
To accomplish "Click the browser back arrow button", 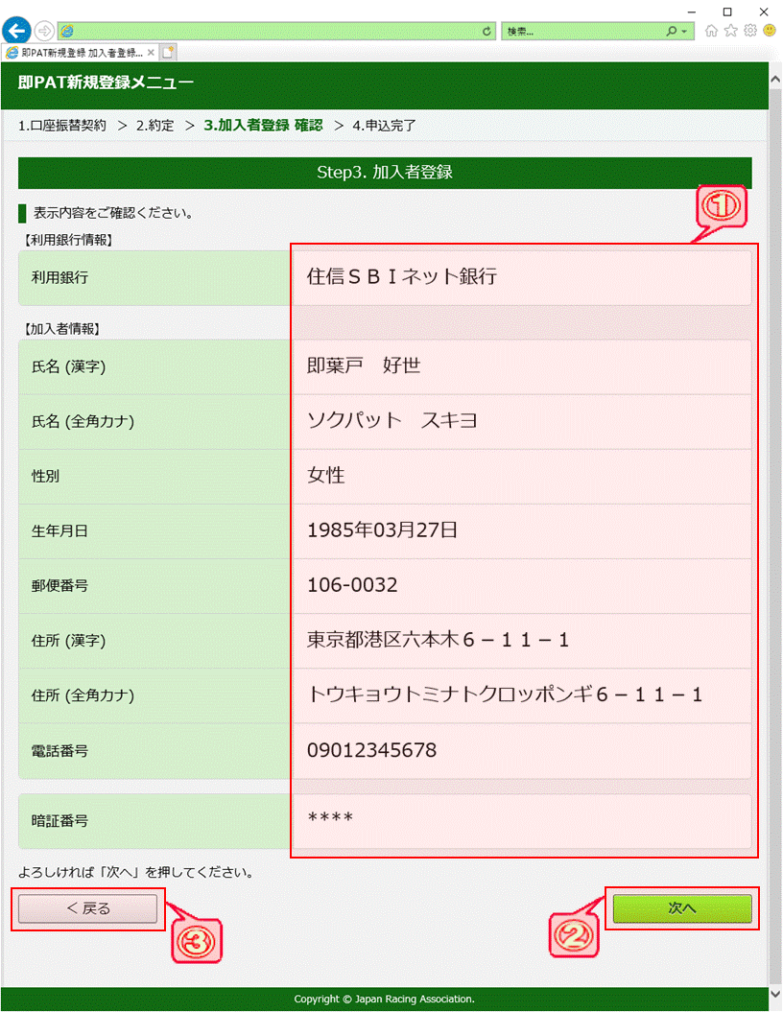I will pyautogui.click(x=16, y=31).
